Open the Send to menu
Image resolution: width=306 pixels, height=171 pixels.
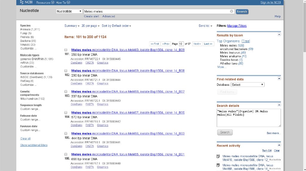coord(205,26)
